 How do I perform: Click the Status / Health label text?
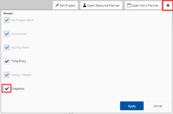coord(22,75)
